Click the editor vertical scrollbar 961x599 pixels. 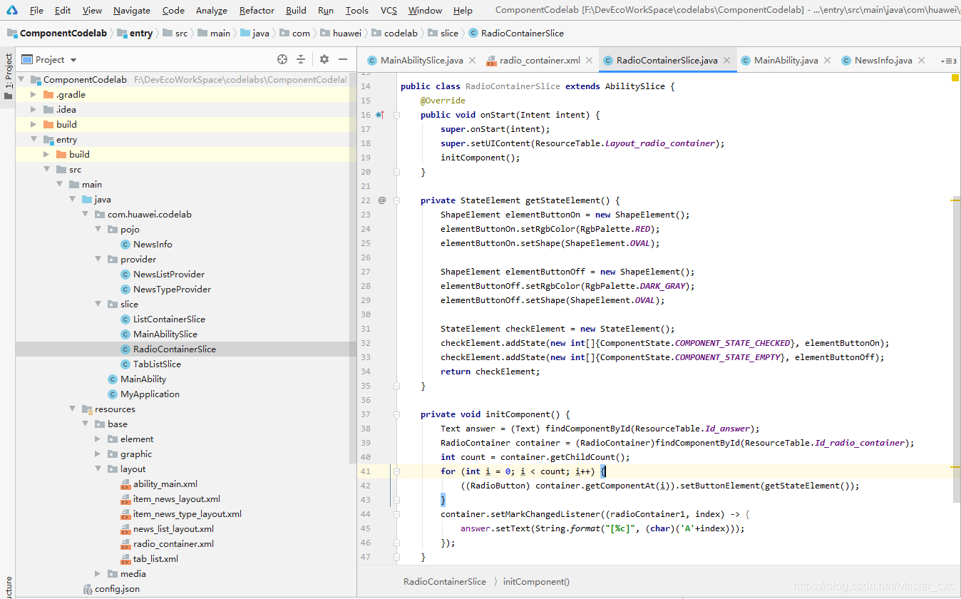956,349
